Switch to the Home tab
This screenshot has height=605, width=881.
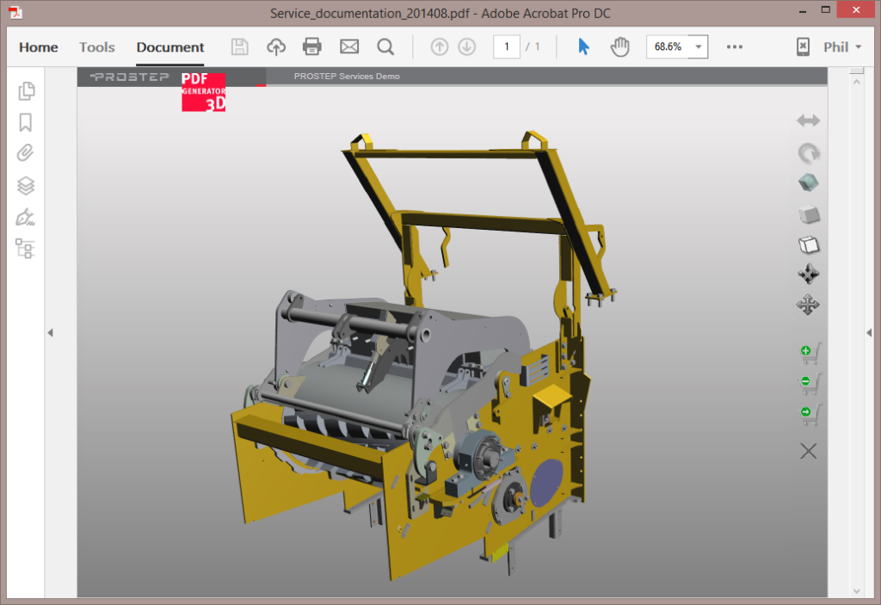click(39, 47)
